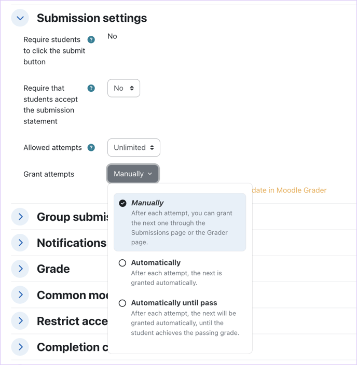Expand the Notifications section

(20, 243)
